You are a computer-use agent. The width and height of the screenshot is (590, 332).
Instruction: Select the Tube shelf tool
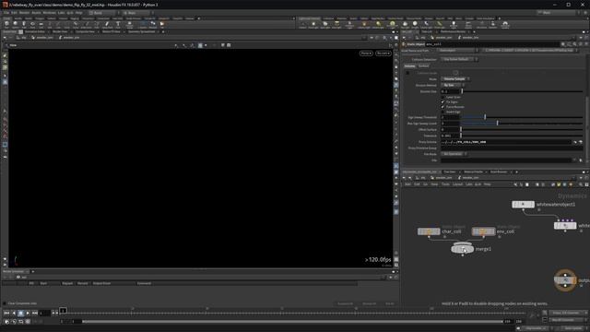click(24, 25)
